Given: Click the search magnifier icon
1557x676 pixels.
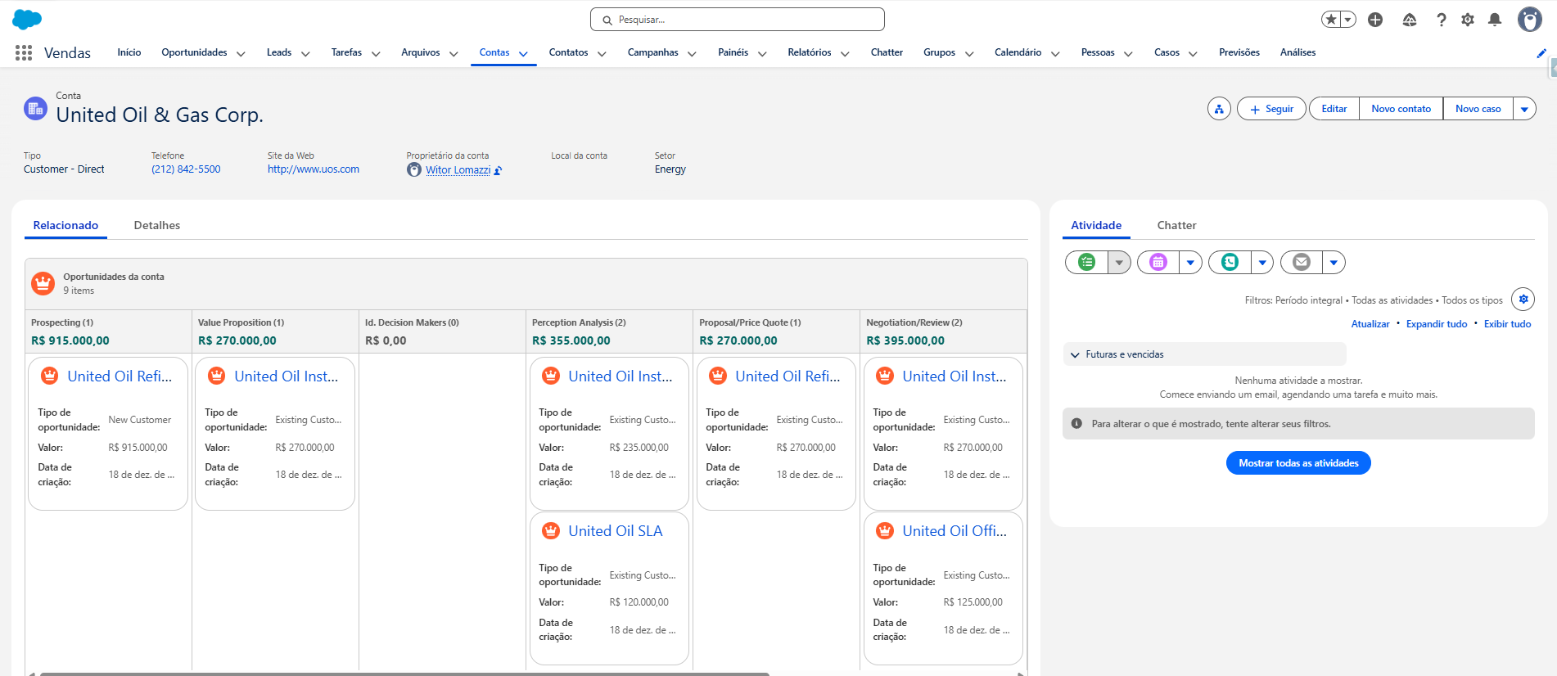Looking at the screenshot, I should (607, 20).
